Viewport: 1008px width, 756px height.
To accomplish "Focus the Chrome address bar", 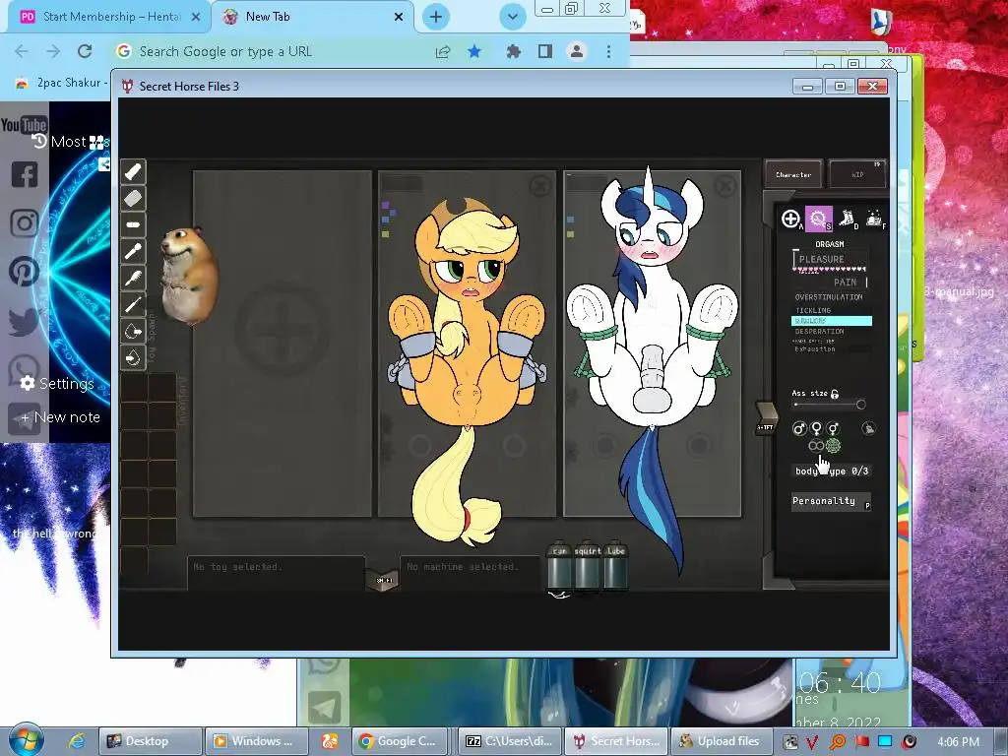I will pos(277,51).
